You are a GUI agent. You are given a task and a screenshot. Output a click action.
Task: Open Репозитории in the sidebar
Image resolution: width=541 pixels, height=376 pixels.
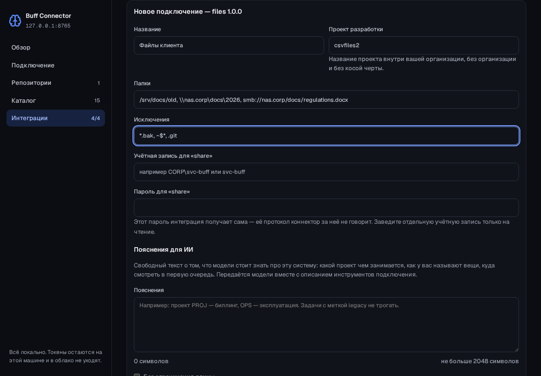(55, 83)
